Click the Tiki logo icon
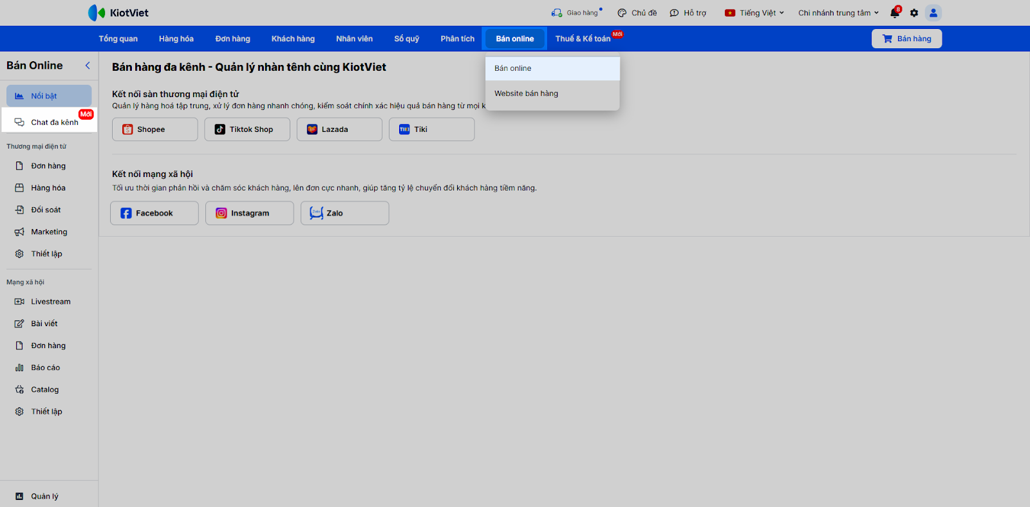The height and width of the screenshot is (507, 1030). click(404, 129)
